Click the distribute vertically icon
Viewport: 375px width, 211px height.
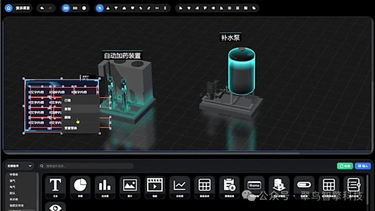click(x=238, y=8)
